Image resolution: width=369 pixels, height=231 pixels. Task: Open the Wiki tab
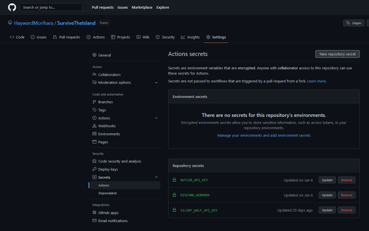point(143,37)
